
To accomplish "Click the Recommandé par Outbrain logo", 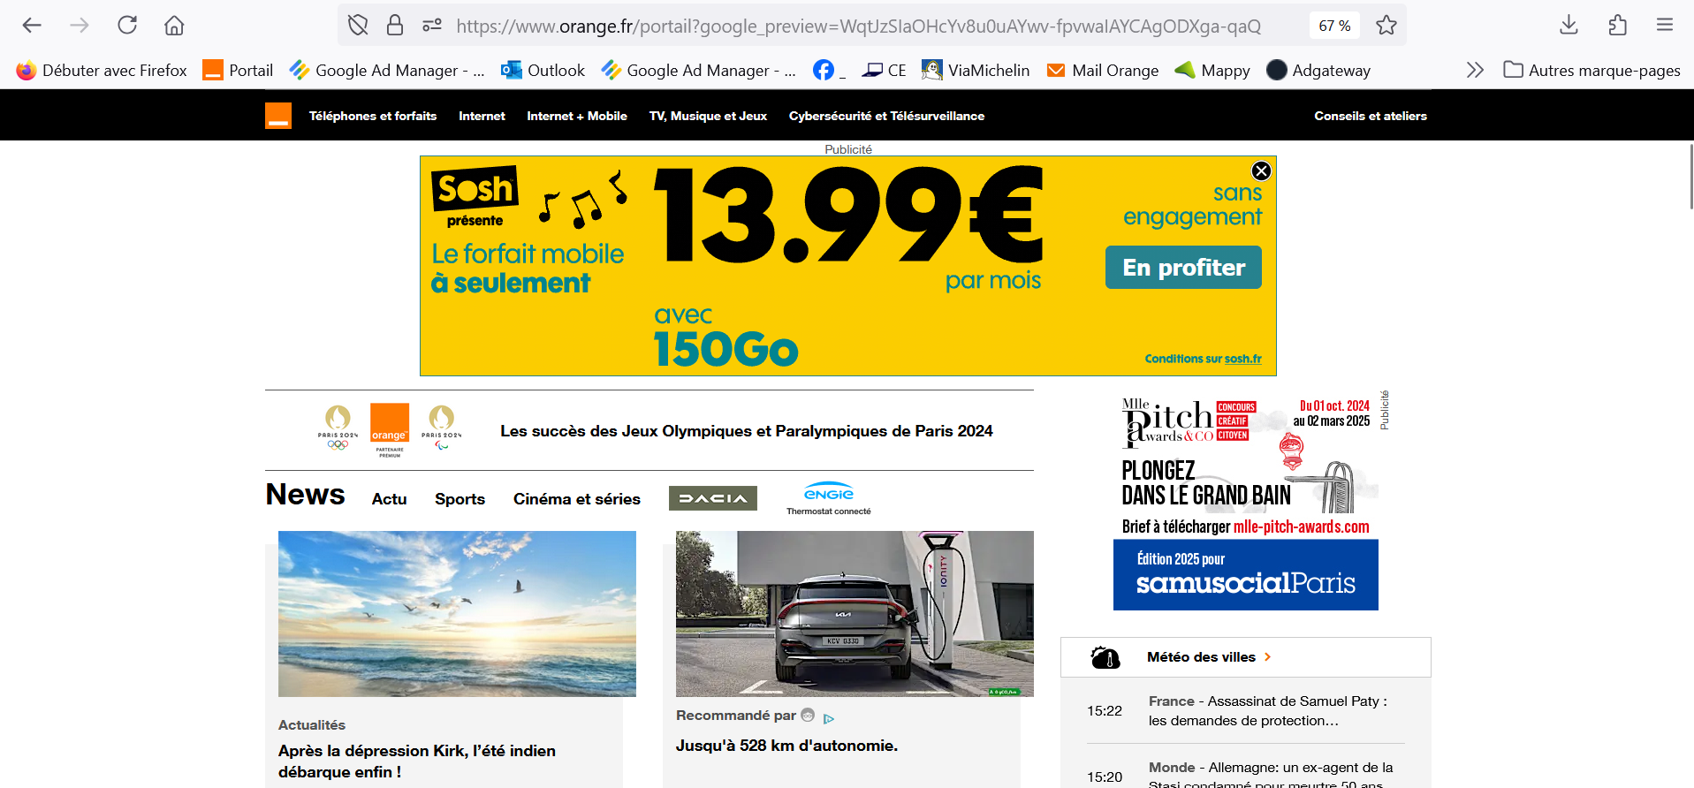I will (x=808, y=715).
